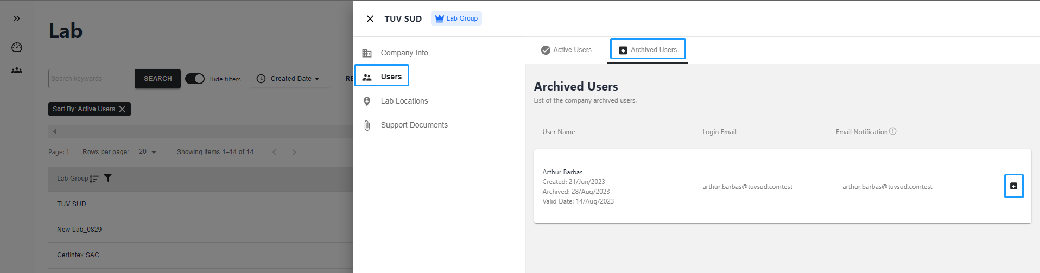Toggle the Hide filters switch
The height and width of the screenshot is (273, 1040).
(x=195, y=79)
